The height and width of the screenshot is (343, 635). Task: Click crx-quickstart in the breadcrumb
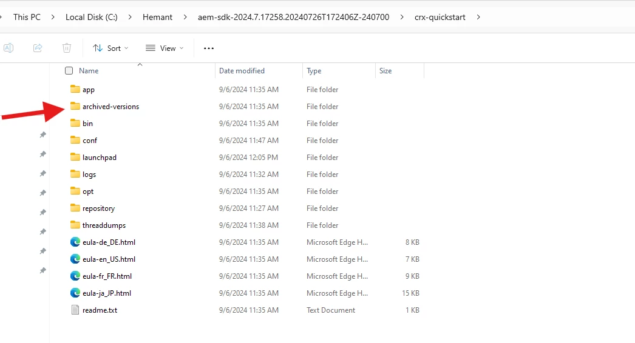(x=440, y=17)
